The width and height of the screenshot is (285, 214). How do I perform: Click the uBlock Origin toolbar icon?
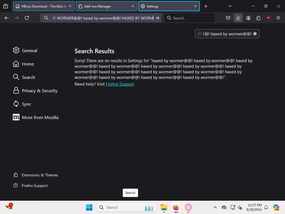click(268, 18)
